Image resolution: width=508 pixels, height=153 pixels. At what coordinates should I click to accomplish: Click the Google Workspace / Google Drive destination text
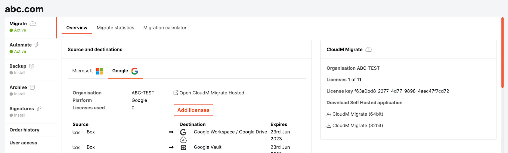(231, 132)
